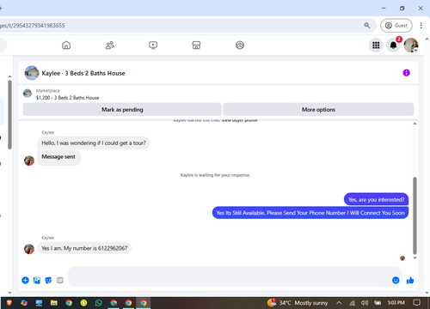Open the volume speaker icon in system tray
This screenshot has width=430, height=309.
pos(365,303)
